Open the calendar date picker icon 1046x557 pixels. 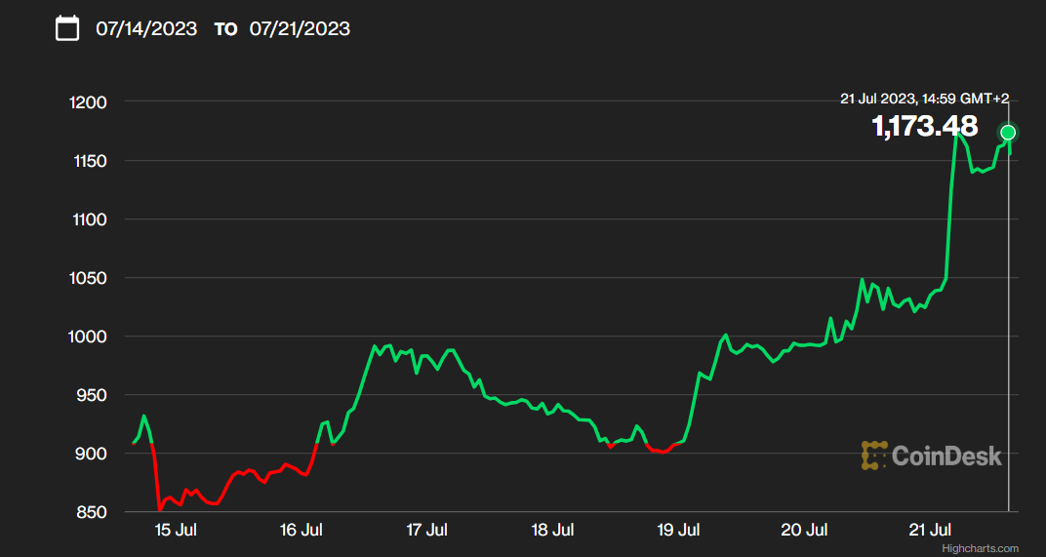tap(66, 28)
